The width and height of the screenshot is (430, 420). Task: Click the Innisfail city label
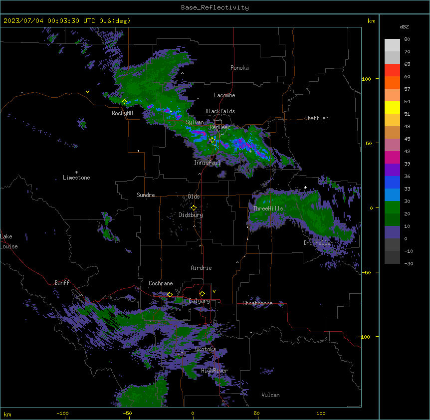tap(208, 163)
